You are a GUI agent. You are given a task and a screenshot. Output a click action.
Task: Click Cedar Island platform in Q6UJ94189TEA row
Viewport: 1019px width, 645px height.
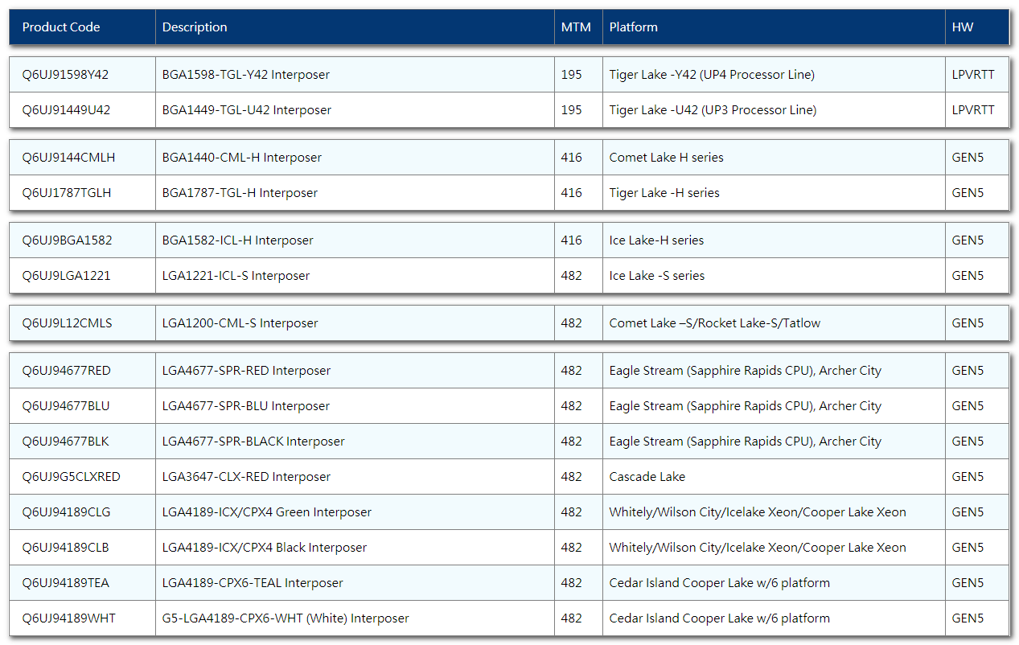720,583
